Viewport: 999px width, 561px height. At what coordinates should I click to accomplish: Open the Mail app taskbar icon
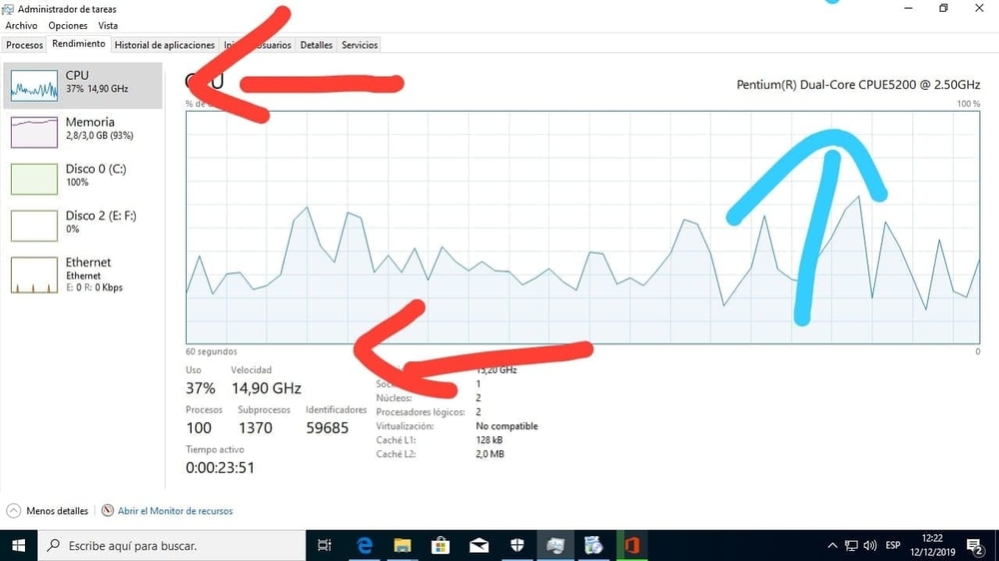click(479, 545)
